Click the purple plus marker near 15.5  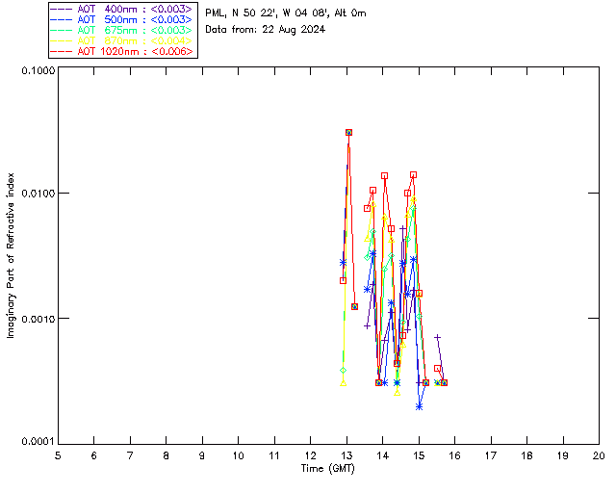[437, 337]
